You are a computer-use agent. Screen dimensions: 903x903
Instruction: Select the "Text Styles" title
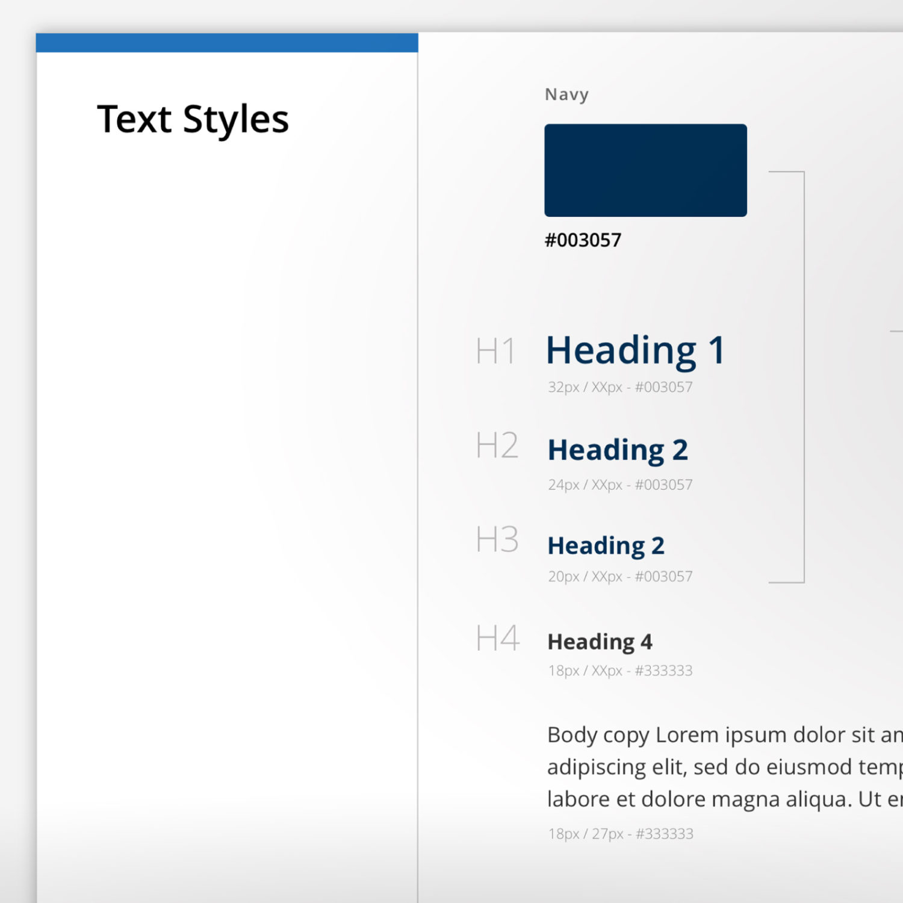(x=193, y=119)
